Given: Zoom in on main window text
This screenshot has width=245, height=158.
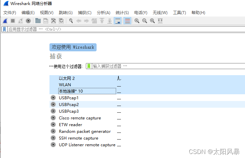Looking at the screenshot, I should pos(137,21).
